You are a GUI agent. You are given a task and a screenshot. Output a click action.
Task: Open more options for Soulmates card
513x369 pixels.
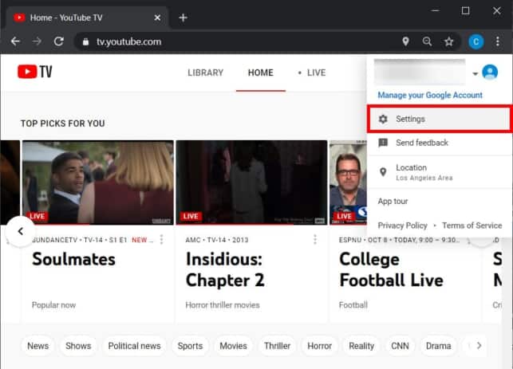coord(161,240)
